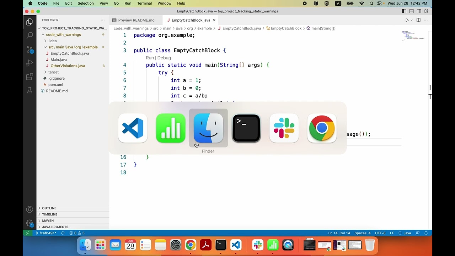This screenshot has width=455, height=256.
Task: Select Slack in app switcher
Action: point(284,128)
